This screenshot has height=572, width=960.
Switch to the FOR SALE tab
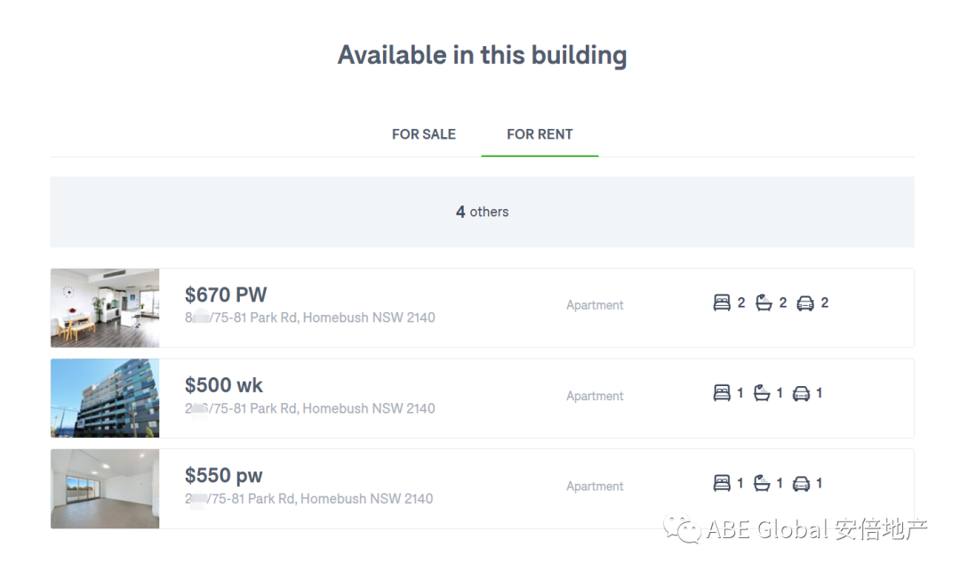pyautogui.click(x=424, y=134)
